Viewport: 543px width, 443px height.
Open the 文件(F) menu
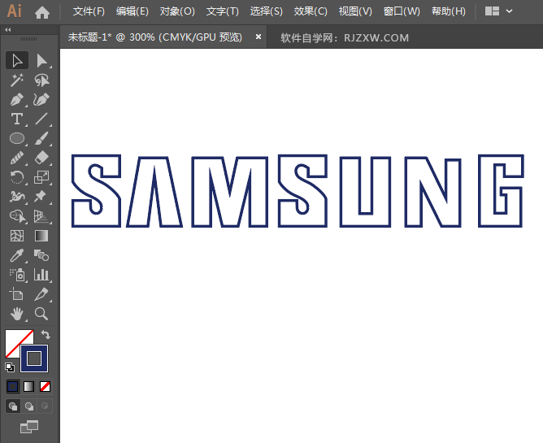[x=89, y=11]
